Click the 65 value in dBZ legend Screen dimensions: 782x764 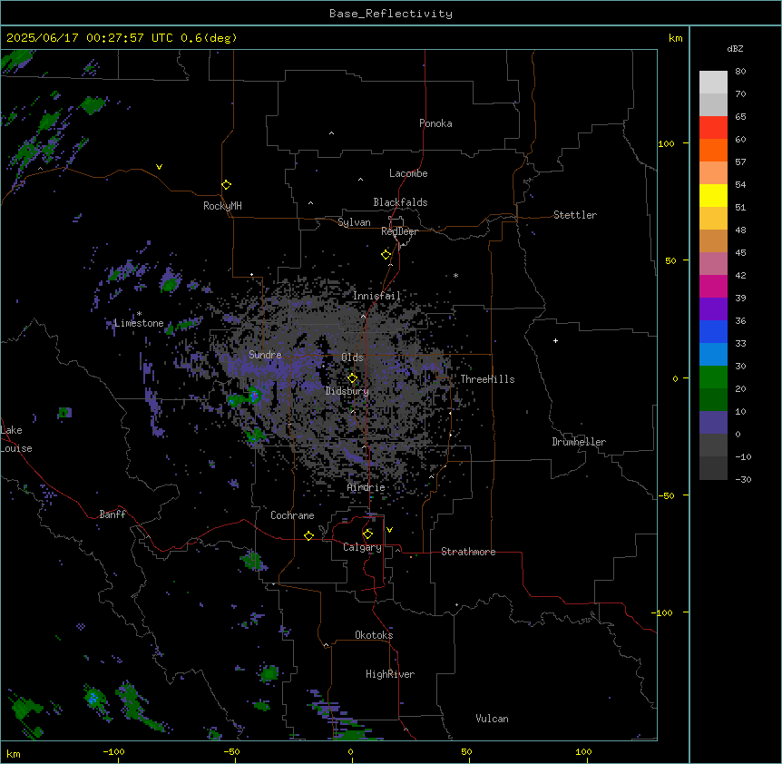click(x=740, y=116)
